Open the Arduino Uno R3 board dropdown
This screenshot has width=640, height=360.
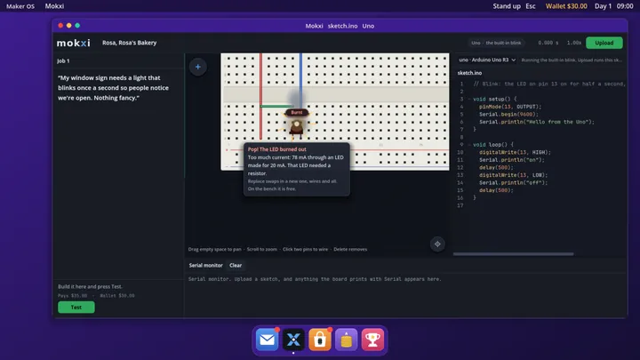486,60
